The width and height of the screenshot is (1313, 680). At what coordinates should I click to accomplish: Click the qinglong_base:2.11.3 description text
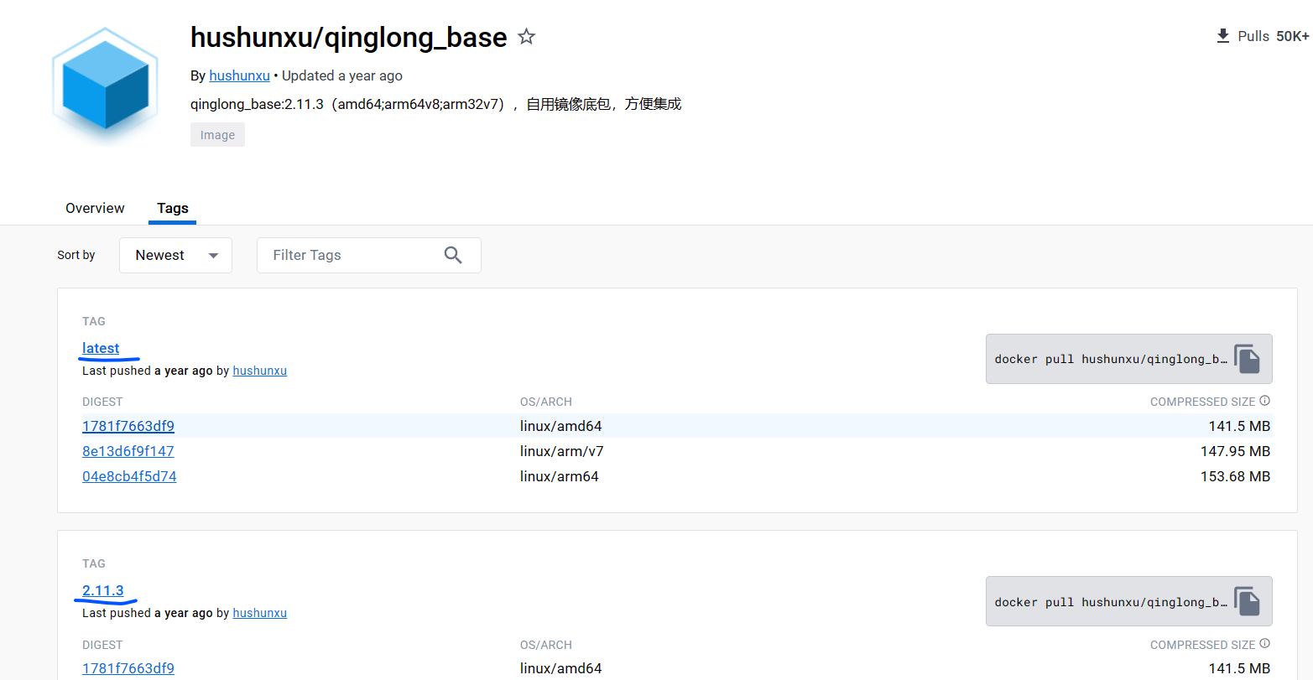(435, 104)
